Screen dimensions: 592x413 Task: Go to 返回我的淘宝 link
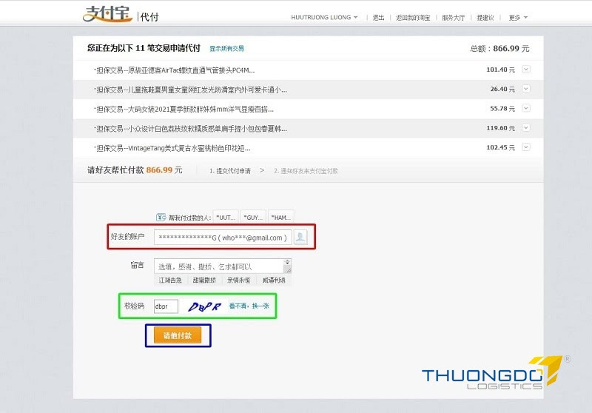pos(413,17)
